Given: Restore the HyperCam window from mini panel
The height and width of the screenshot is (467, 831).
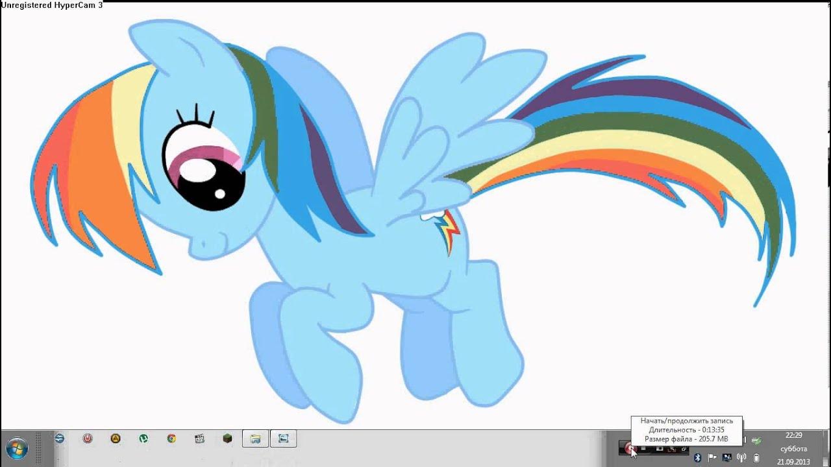Looking at the screenshot, I should [x=684, y=449].
